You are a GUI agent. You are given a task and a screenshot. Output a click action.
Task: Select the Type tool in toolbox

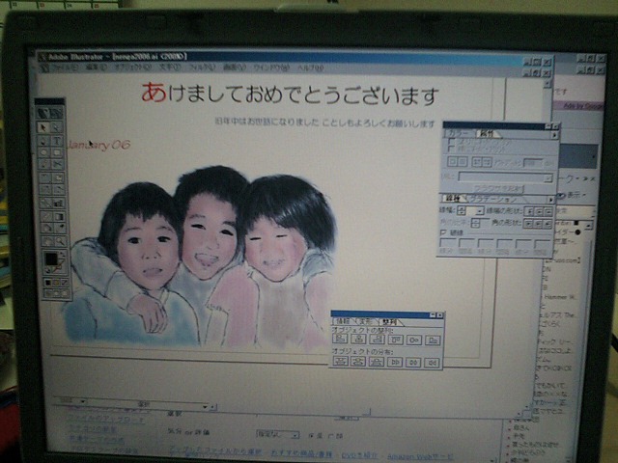coord(57,140)
